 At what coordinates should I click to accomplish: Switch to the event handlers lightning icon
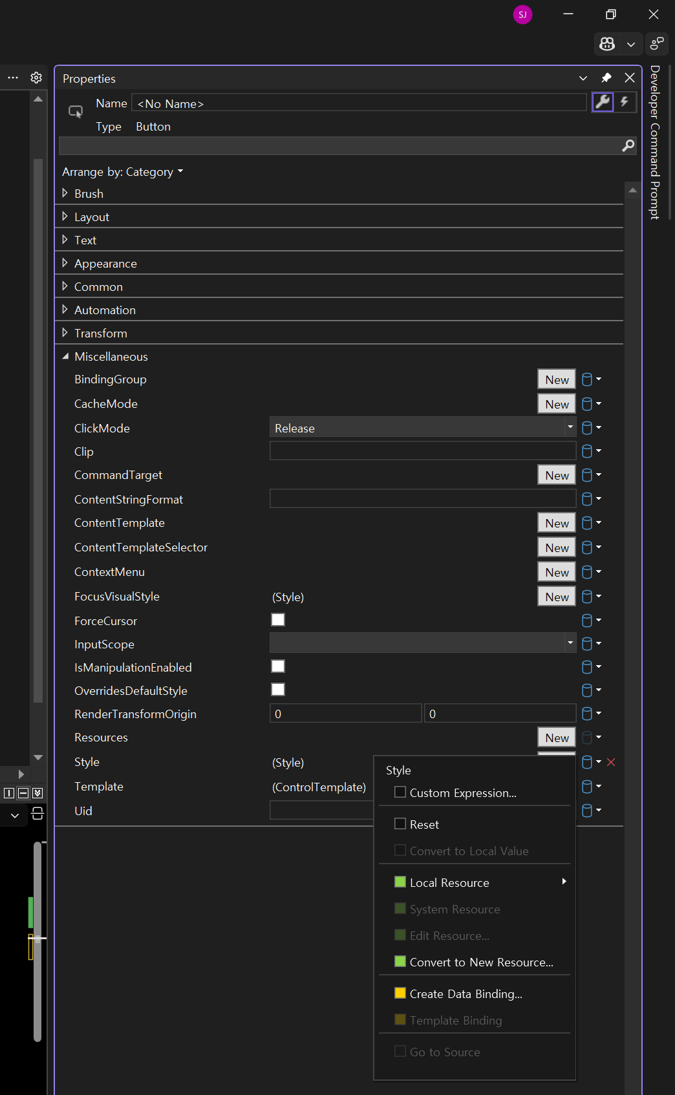tap(625, 102)
